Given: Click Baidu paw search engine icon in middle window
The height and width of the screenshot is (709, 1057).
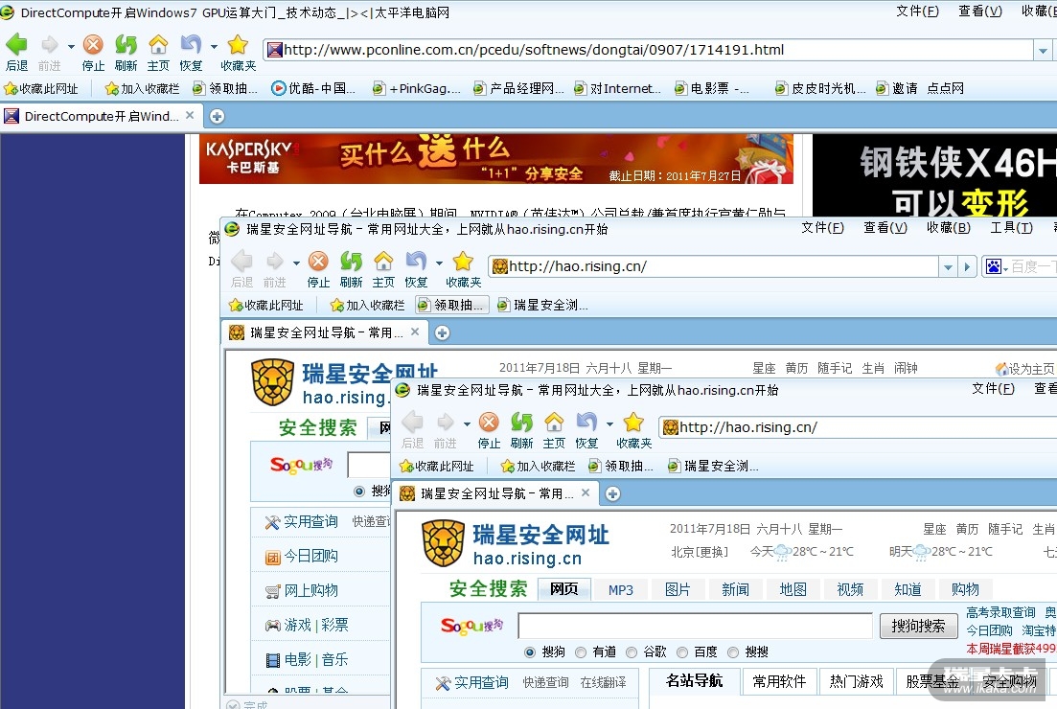Looking at the screenshot, I should [994, 267].
